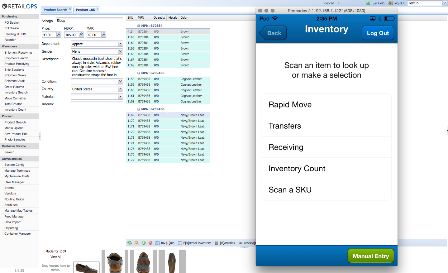Click the Inseam input field
448x273 pixels.
[x=97, y=104]
